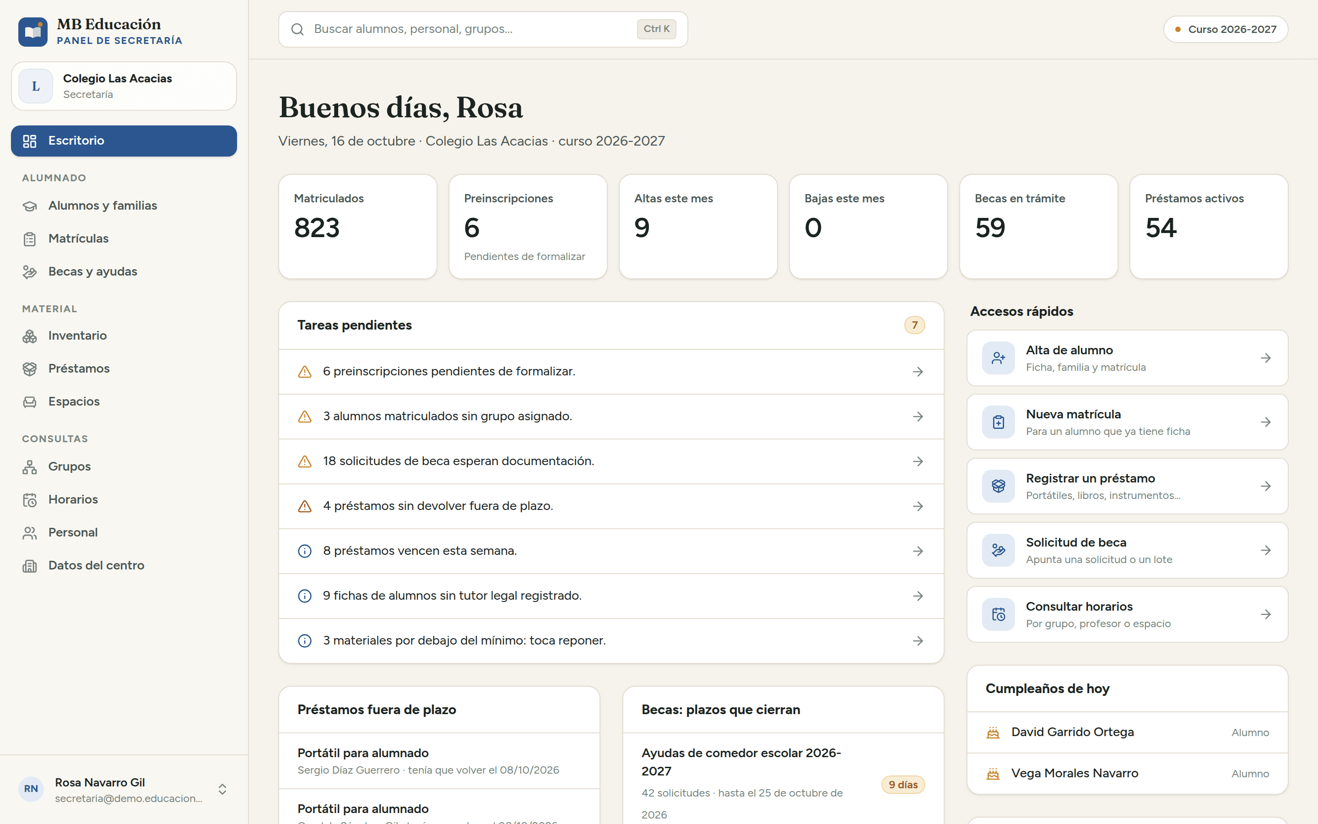Click the Alta de alumno person-plus icon
The image size is (1318, 824).
click(x=998, y=358)
